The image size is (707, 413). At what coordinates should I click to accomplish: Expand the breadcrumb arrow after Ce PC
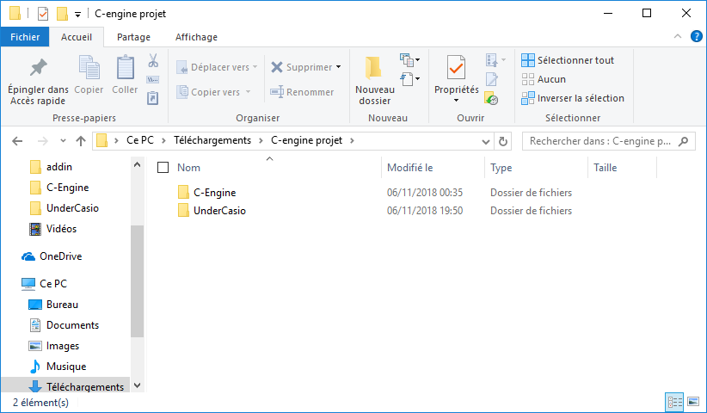click(163, 140)
